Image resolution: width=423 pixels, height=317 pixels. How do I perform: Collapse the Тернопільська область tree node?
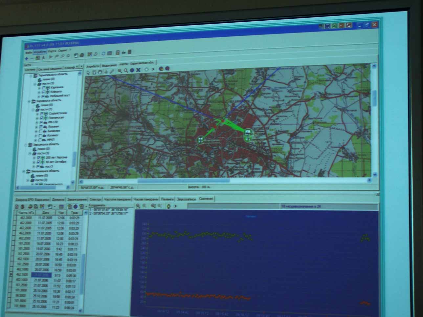32,76
